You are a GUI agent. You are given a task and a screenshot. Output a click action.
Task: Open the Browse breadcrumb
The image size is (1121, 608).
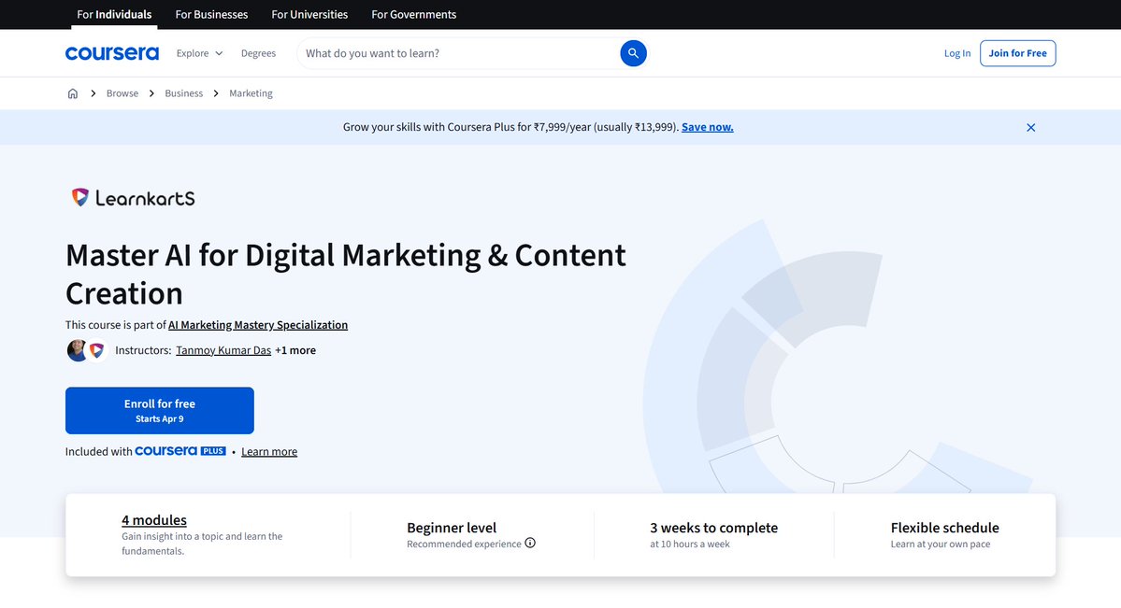point(122,93)
